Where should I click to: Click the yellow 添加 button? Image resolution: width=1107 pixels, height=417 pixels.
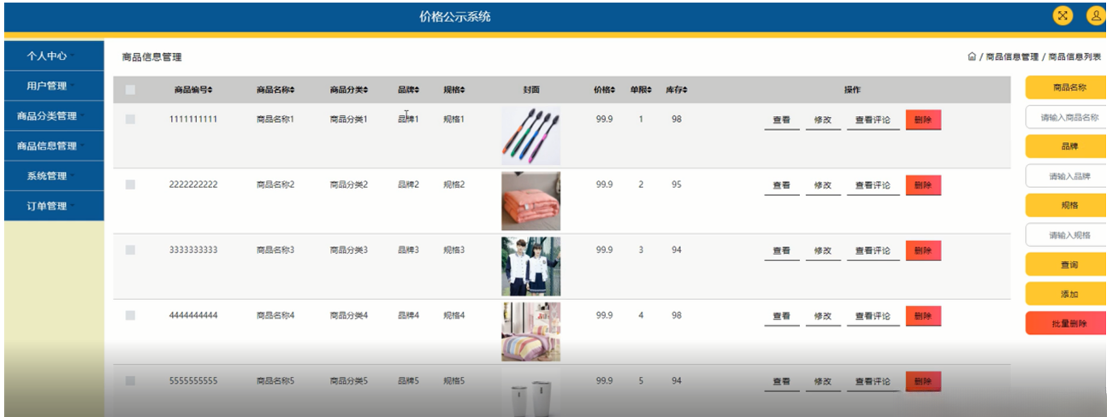1068,293
